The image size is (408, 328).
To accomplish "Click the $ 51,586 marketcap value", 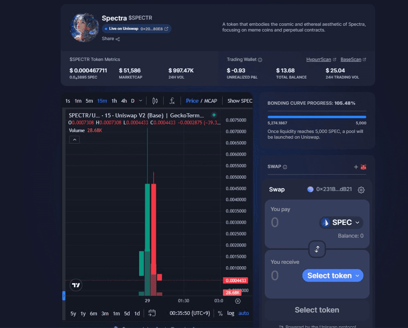I will point(130,70).
